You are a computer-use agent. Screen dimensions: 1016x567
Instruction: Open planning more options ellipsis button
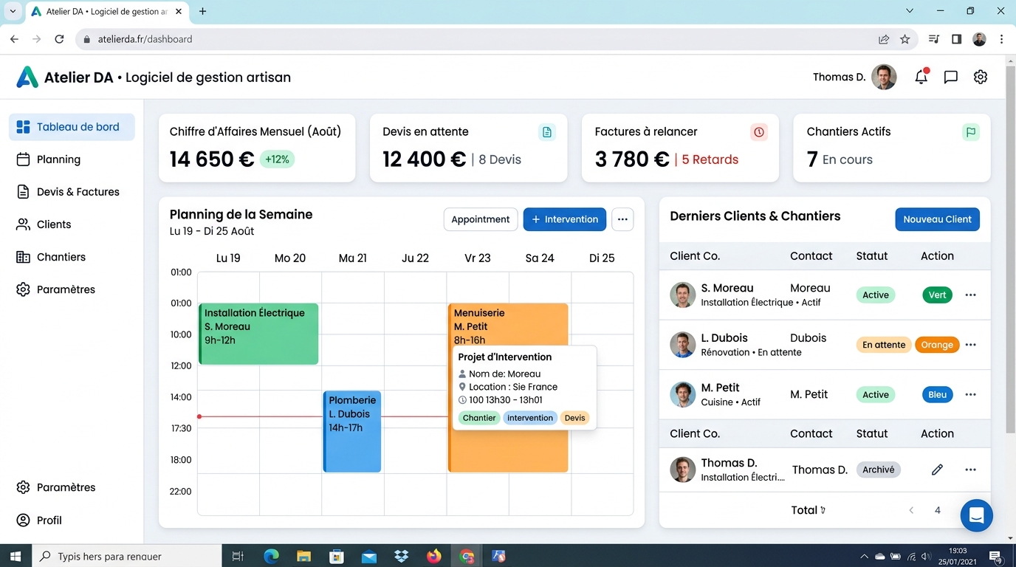coord(622,219)
